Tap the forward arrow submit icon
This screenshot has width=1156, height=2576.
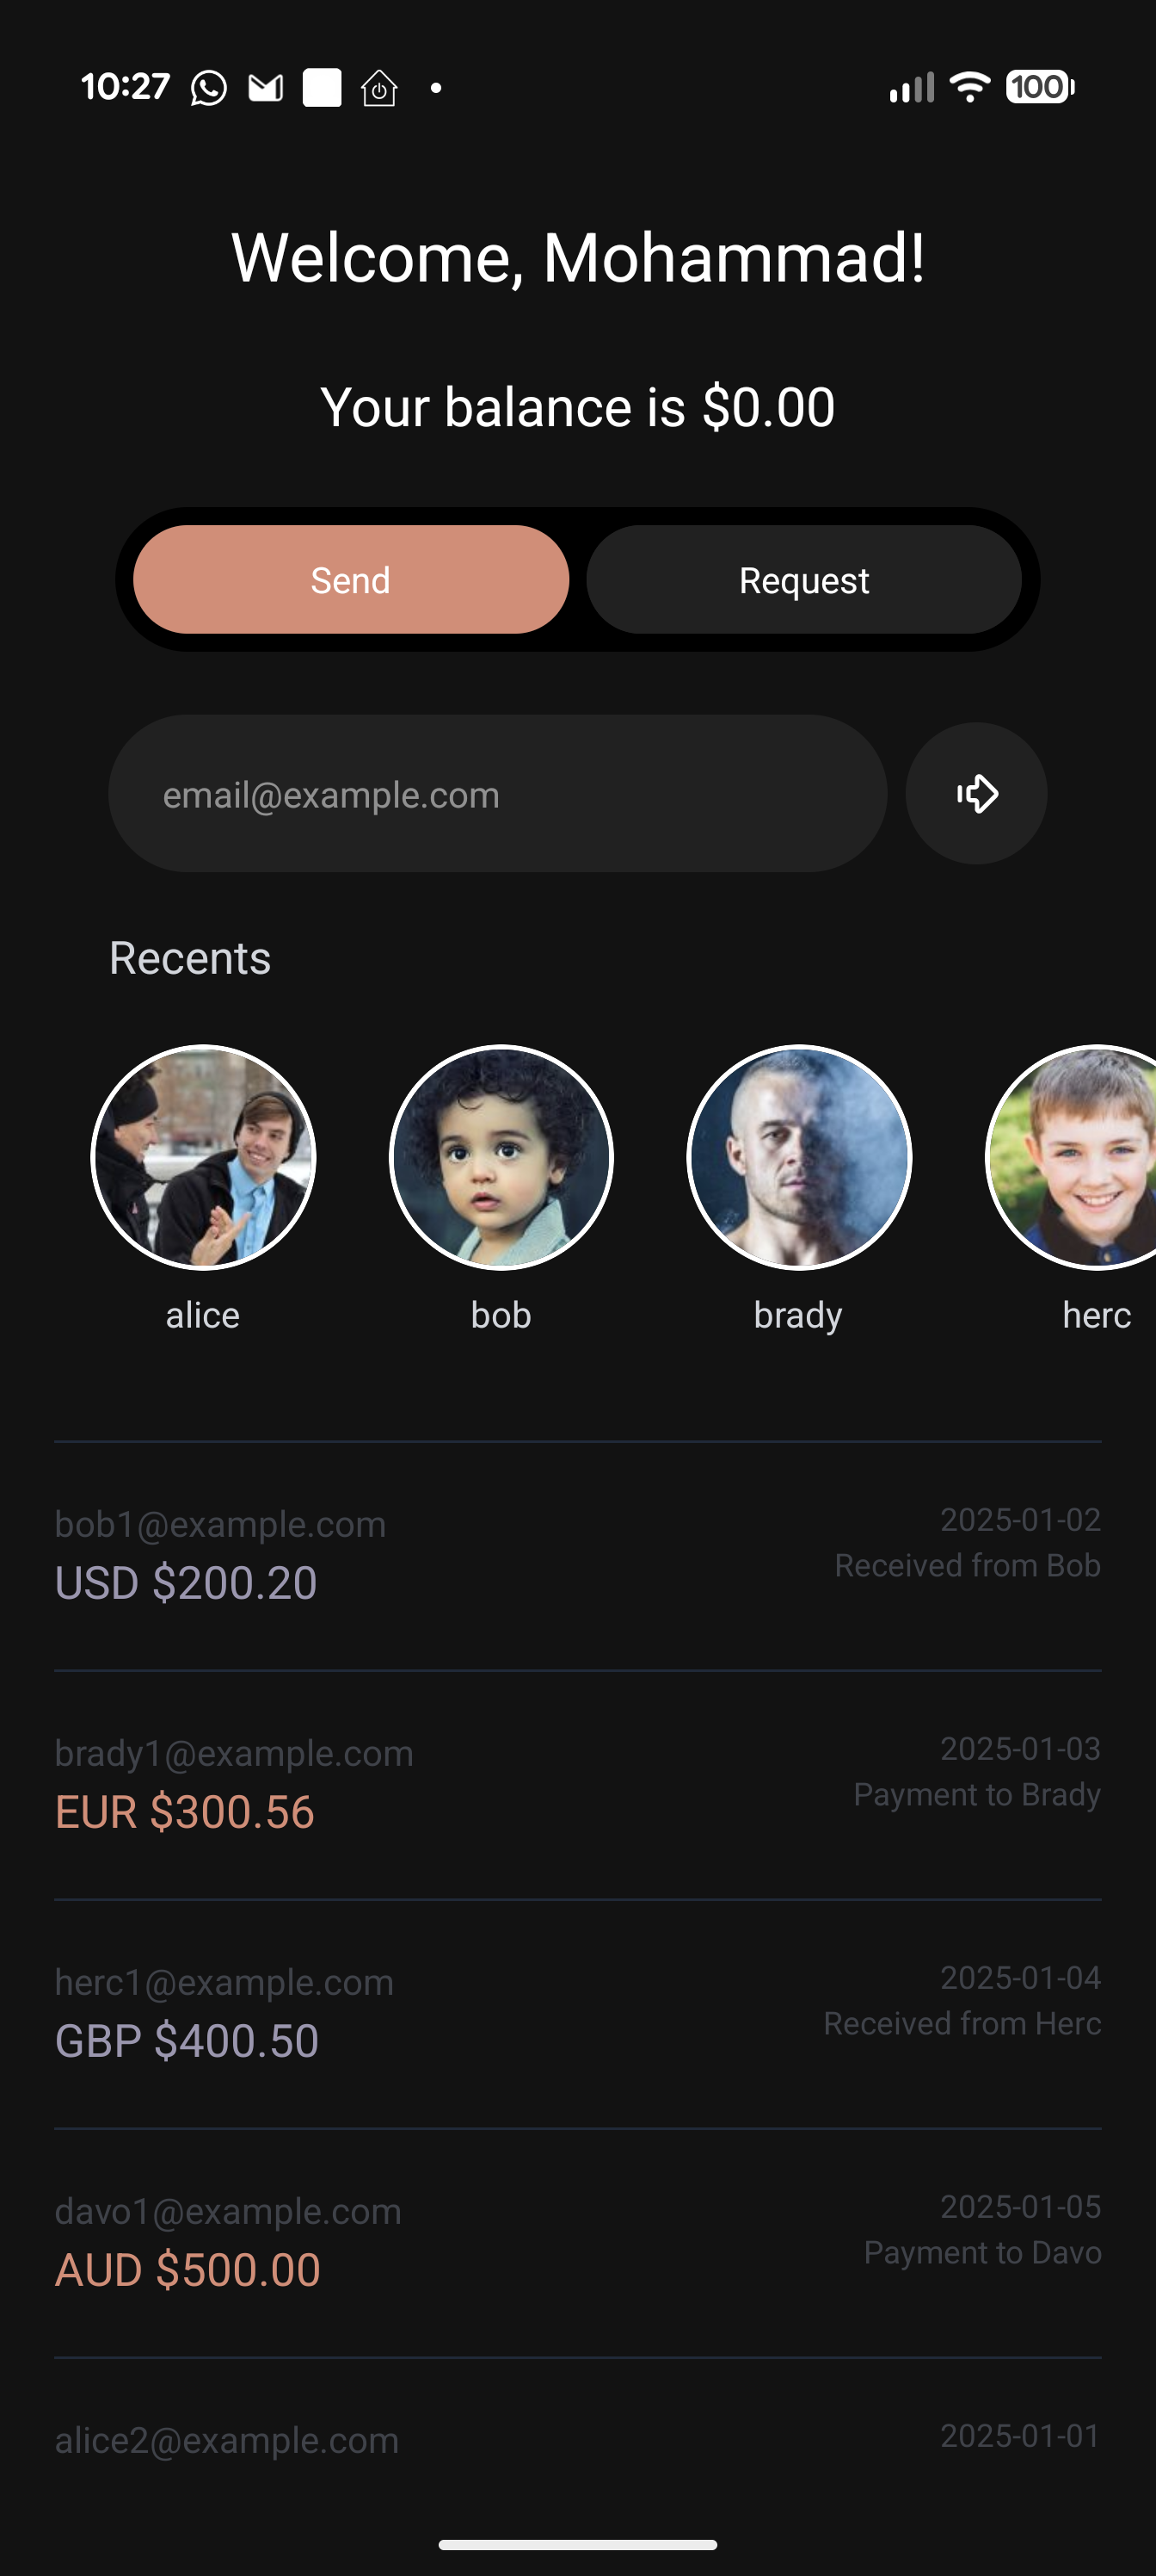tap(976, 793)
